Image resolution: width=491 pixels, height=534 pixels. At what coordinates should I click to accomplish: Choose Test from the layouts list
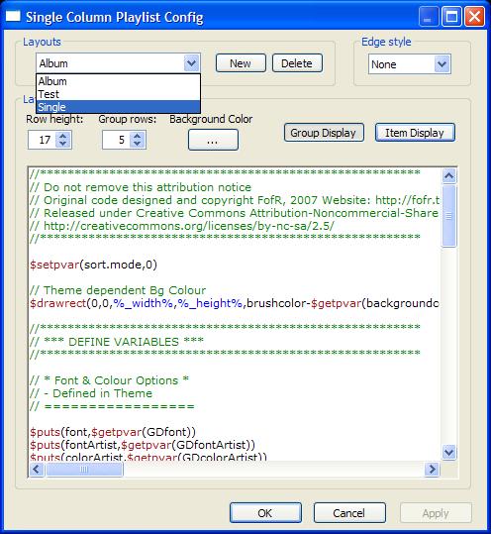coord(118,94)
